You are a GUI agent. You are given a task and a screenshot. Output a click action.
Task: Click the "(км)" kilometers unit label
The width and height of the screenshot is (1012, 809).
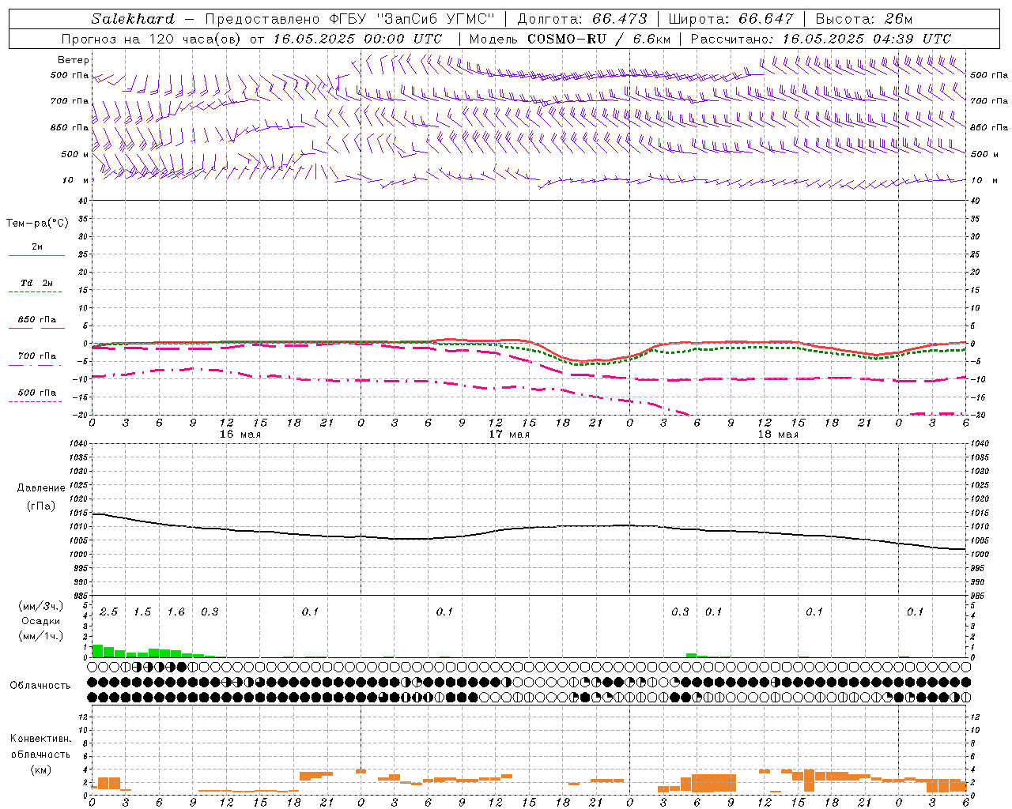(40, 769)
